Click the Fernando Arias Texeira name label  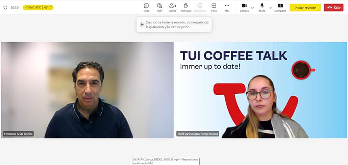18,134
